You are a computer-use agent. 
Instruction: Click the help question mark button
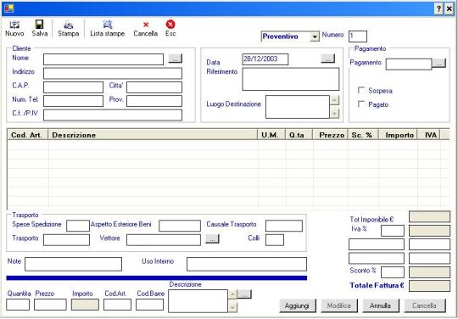point(438,9)
